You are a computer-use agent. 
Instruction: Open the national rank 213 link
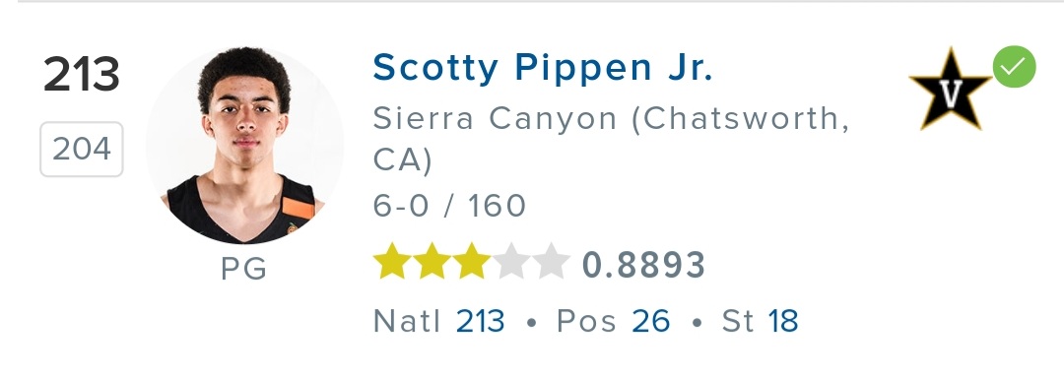click(480, 321)
